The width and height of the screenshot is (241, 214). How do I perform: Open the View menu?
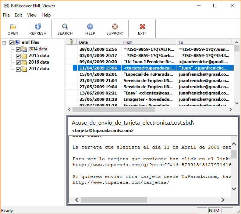point(32,15)
